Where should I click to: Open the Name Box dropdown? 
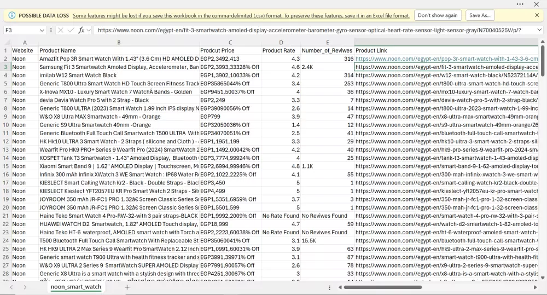(x=42, y=30)
